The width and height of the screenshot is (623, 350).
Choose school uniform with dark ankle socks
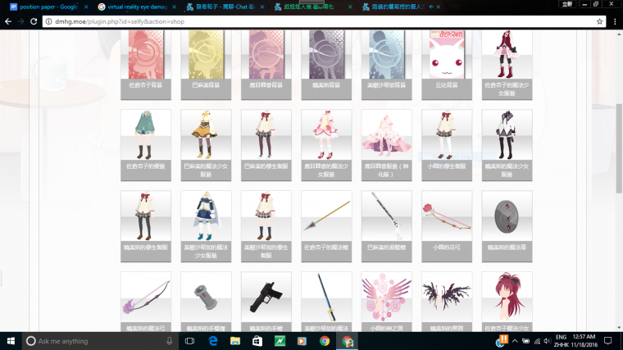[x=266, y=226]
